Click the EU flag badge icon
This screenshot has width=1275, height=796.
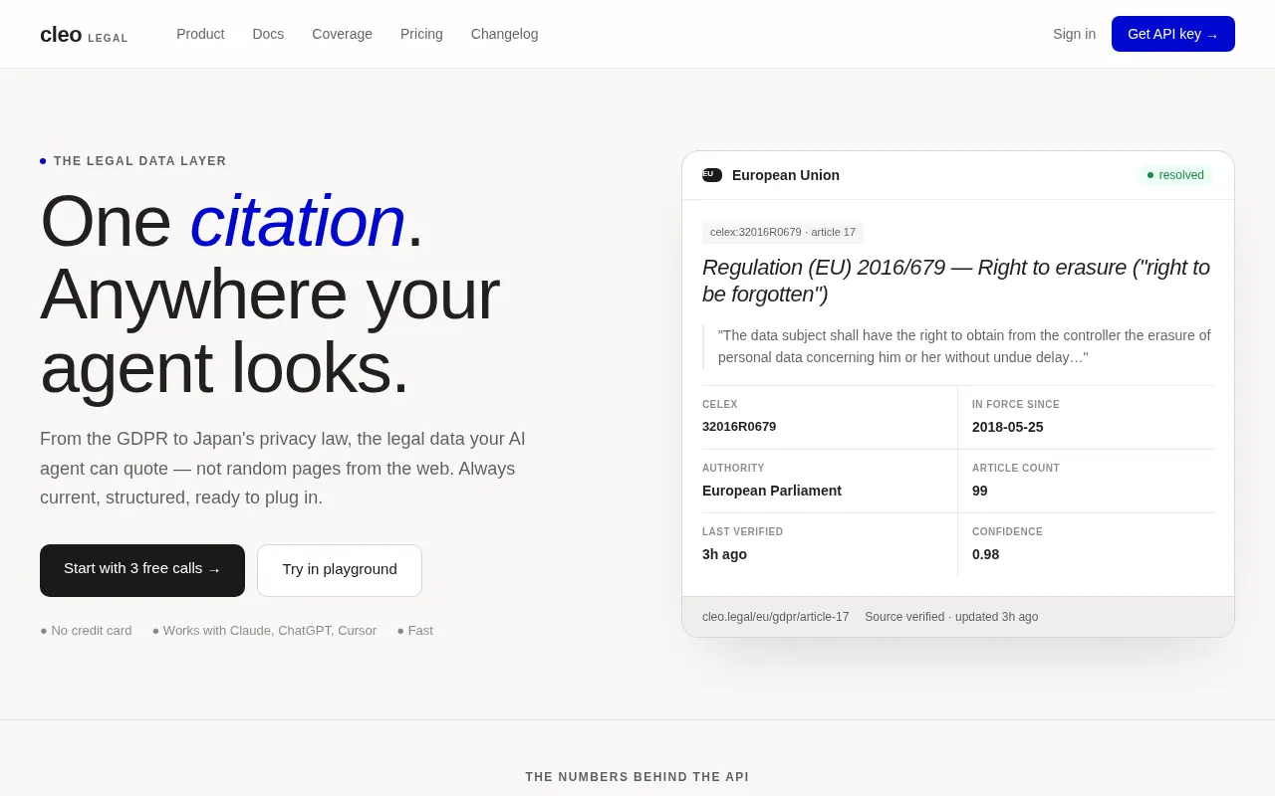coord(712,175)
